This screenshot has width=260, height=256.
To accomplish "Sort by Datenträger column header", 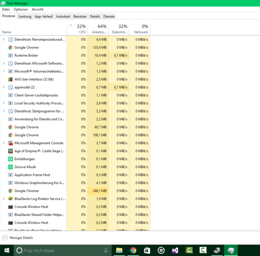I will click(x=119, y=29).
